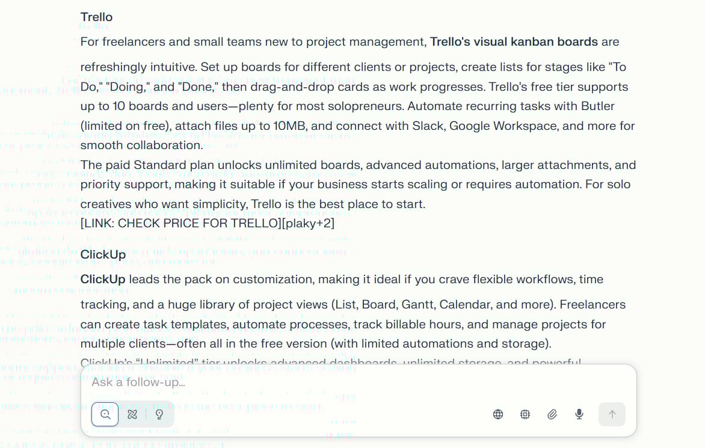Click the Trello section heading
705x448 pixels.
[x=97, y=17]
